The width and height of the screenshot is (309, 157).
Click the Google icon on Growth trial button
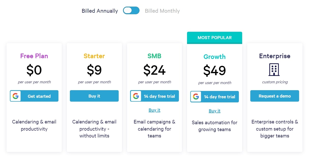(196, 97)
